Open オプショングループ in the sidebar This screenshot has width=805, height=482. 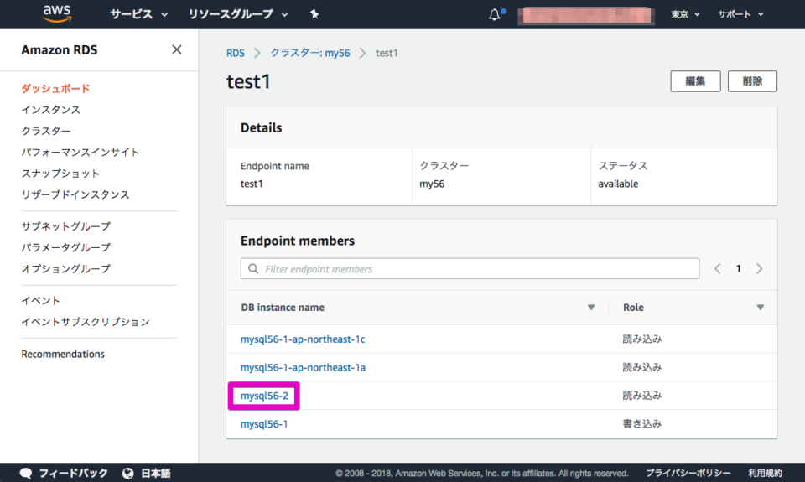pyautogui.click(x=65, y=269)
